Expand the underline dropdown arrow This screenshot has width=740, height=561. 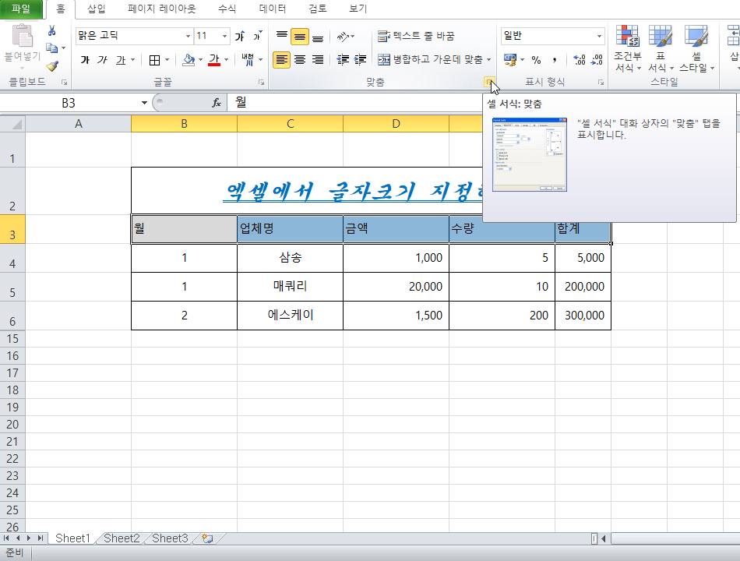(132, 60)
